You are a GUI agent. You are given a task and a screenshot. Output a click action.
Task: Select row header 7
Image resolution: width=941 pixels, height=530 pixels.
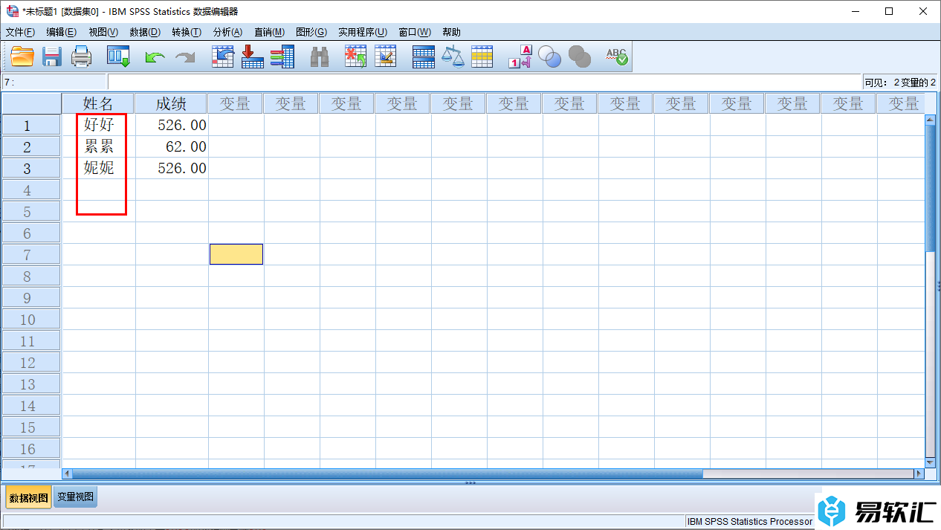pyautogui.click(x=30, y=255)
